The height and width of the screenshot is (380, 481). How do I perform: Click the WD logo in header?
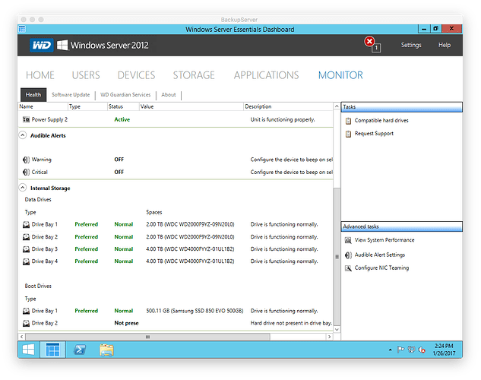point(41,46)
